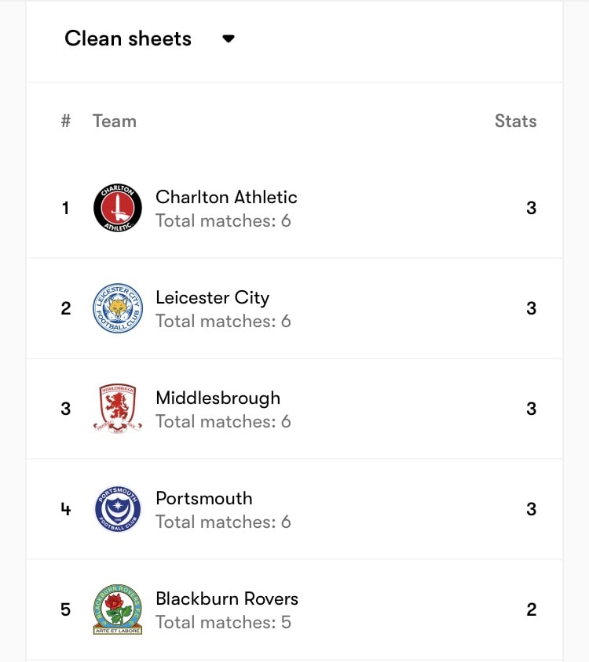
Task: Open the Blackburn Rovers team name
Action: point(227,598)
